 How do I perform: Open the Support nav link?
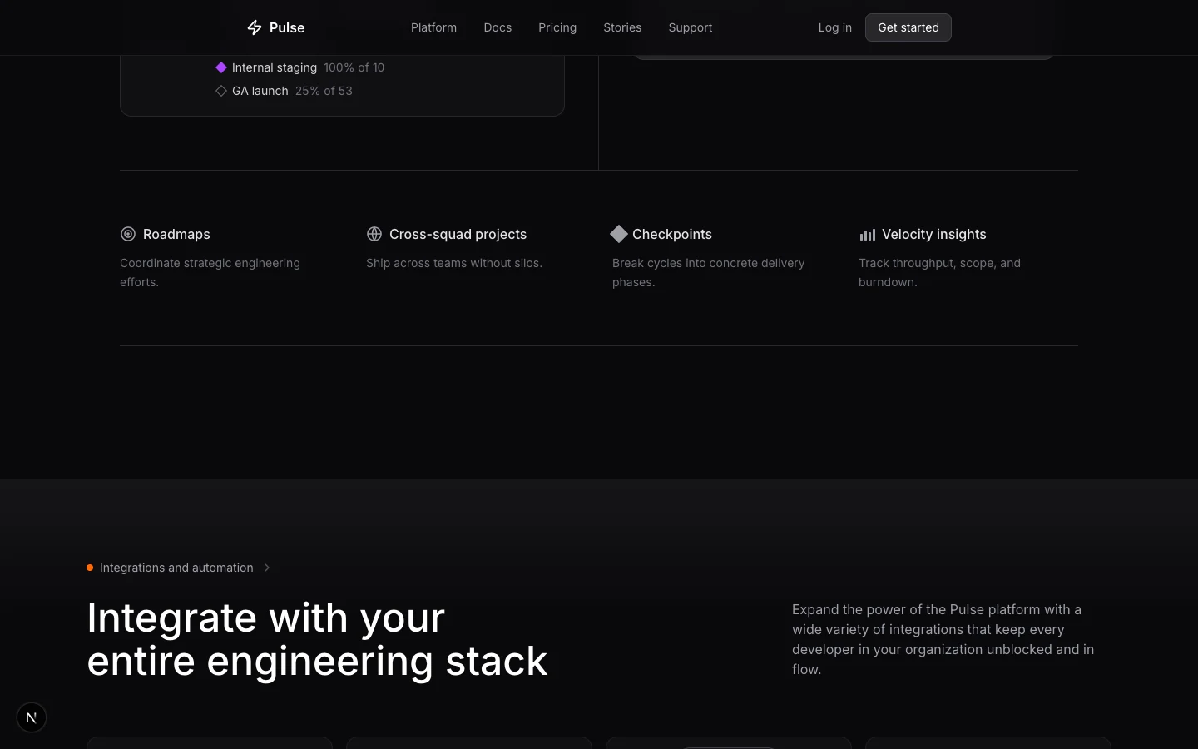point(691,27)
